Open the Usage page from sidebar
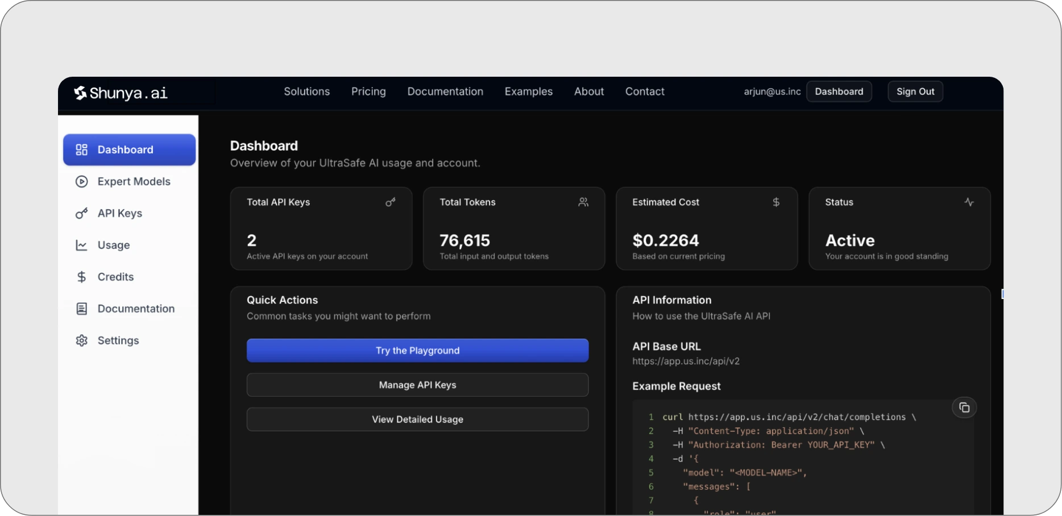The width and height of the screenshot is (1062, 516). (130, 245)
